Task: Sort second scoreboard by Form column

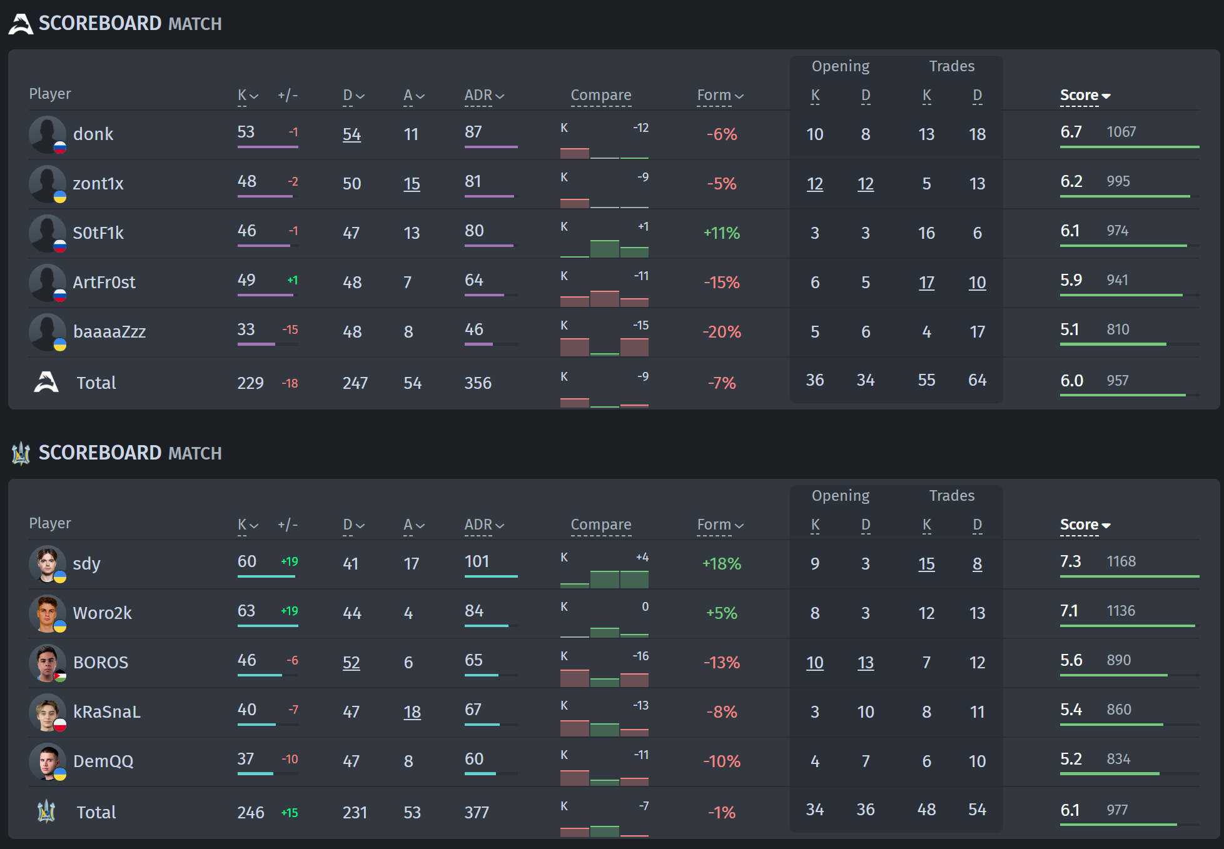Action: [x=721, y=525]
